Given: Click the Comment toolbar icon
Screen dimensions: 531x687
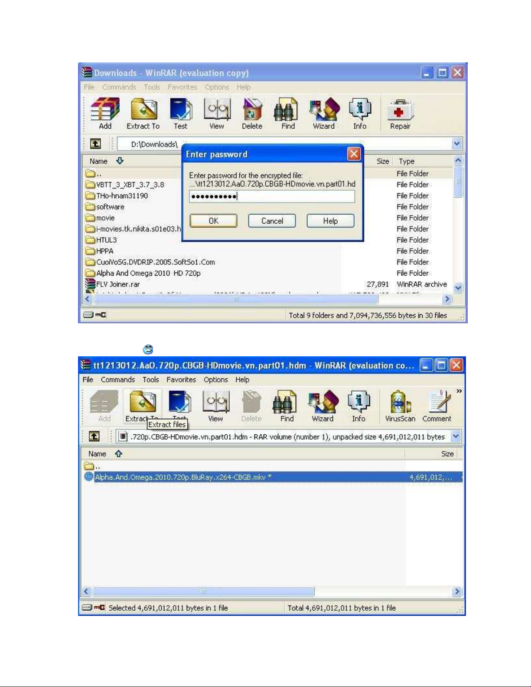Looking at the screenshot, I should click(437, 406).
